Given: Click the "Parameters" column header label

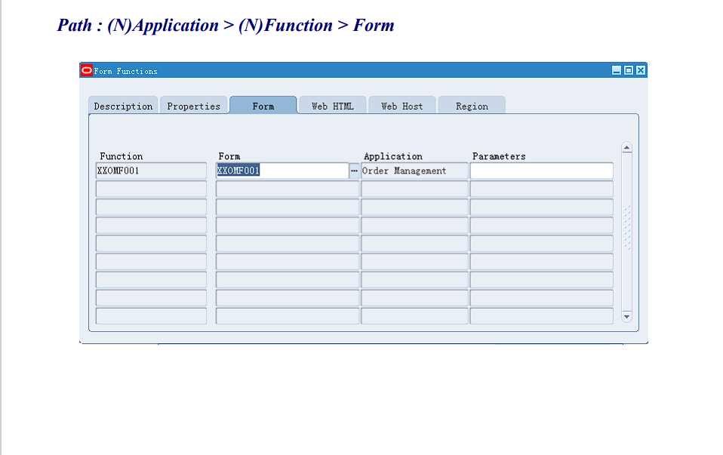Looking at the screenshot, I should pos(499,156).
